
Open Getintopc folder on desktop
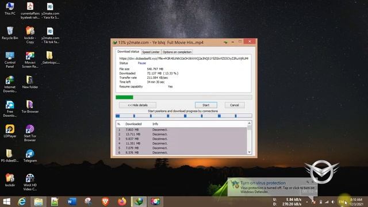(x=50, y=57)
